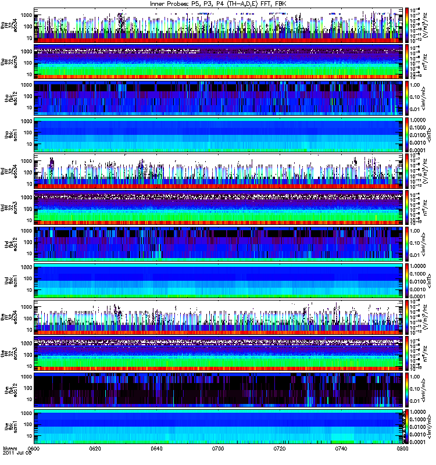The width and height of the screenshot is (436, 465).
Task: Click the 1000 y-axis tick of tha edc34
Action: coord(27,15)
